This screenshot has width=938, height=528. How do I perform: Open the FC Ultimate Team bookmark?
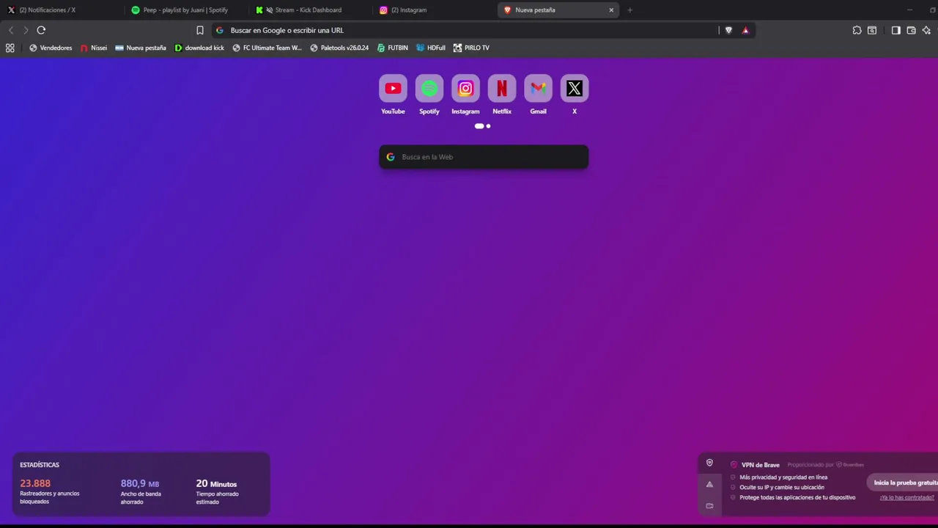tap(267, 48)
